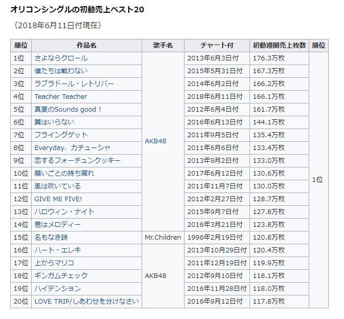This screenshot has height=319, width=344.
Task: Click the 初動週間売上枚数 column header
Action: click(x=279, y=46)
